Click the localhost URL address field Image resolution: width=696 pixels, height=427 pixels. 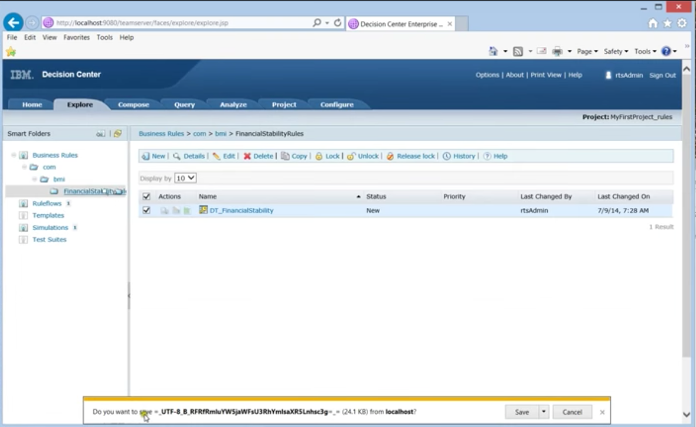click(178, 23)
